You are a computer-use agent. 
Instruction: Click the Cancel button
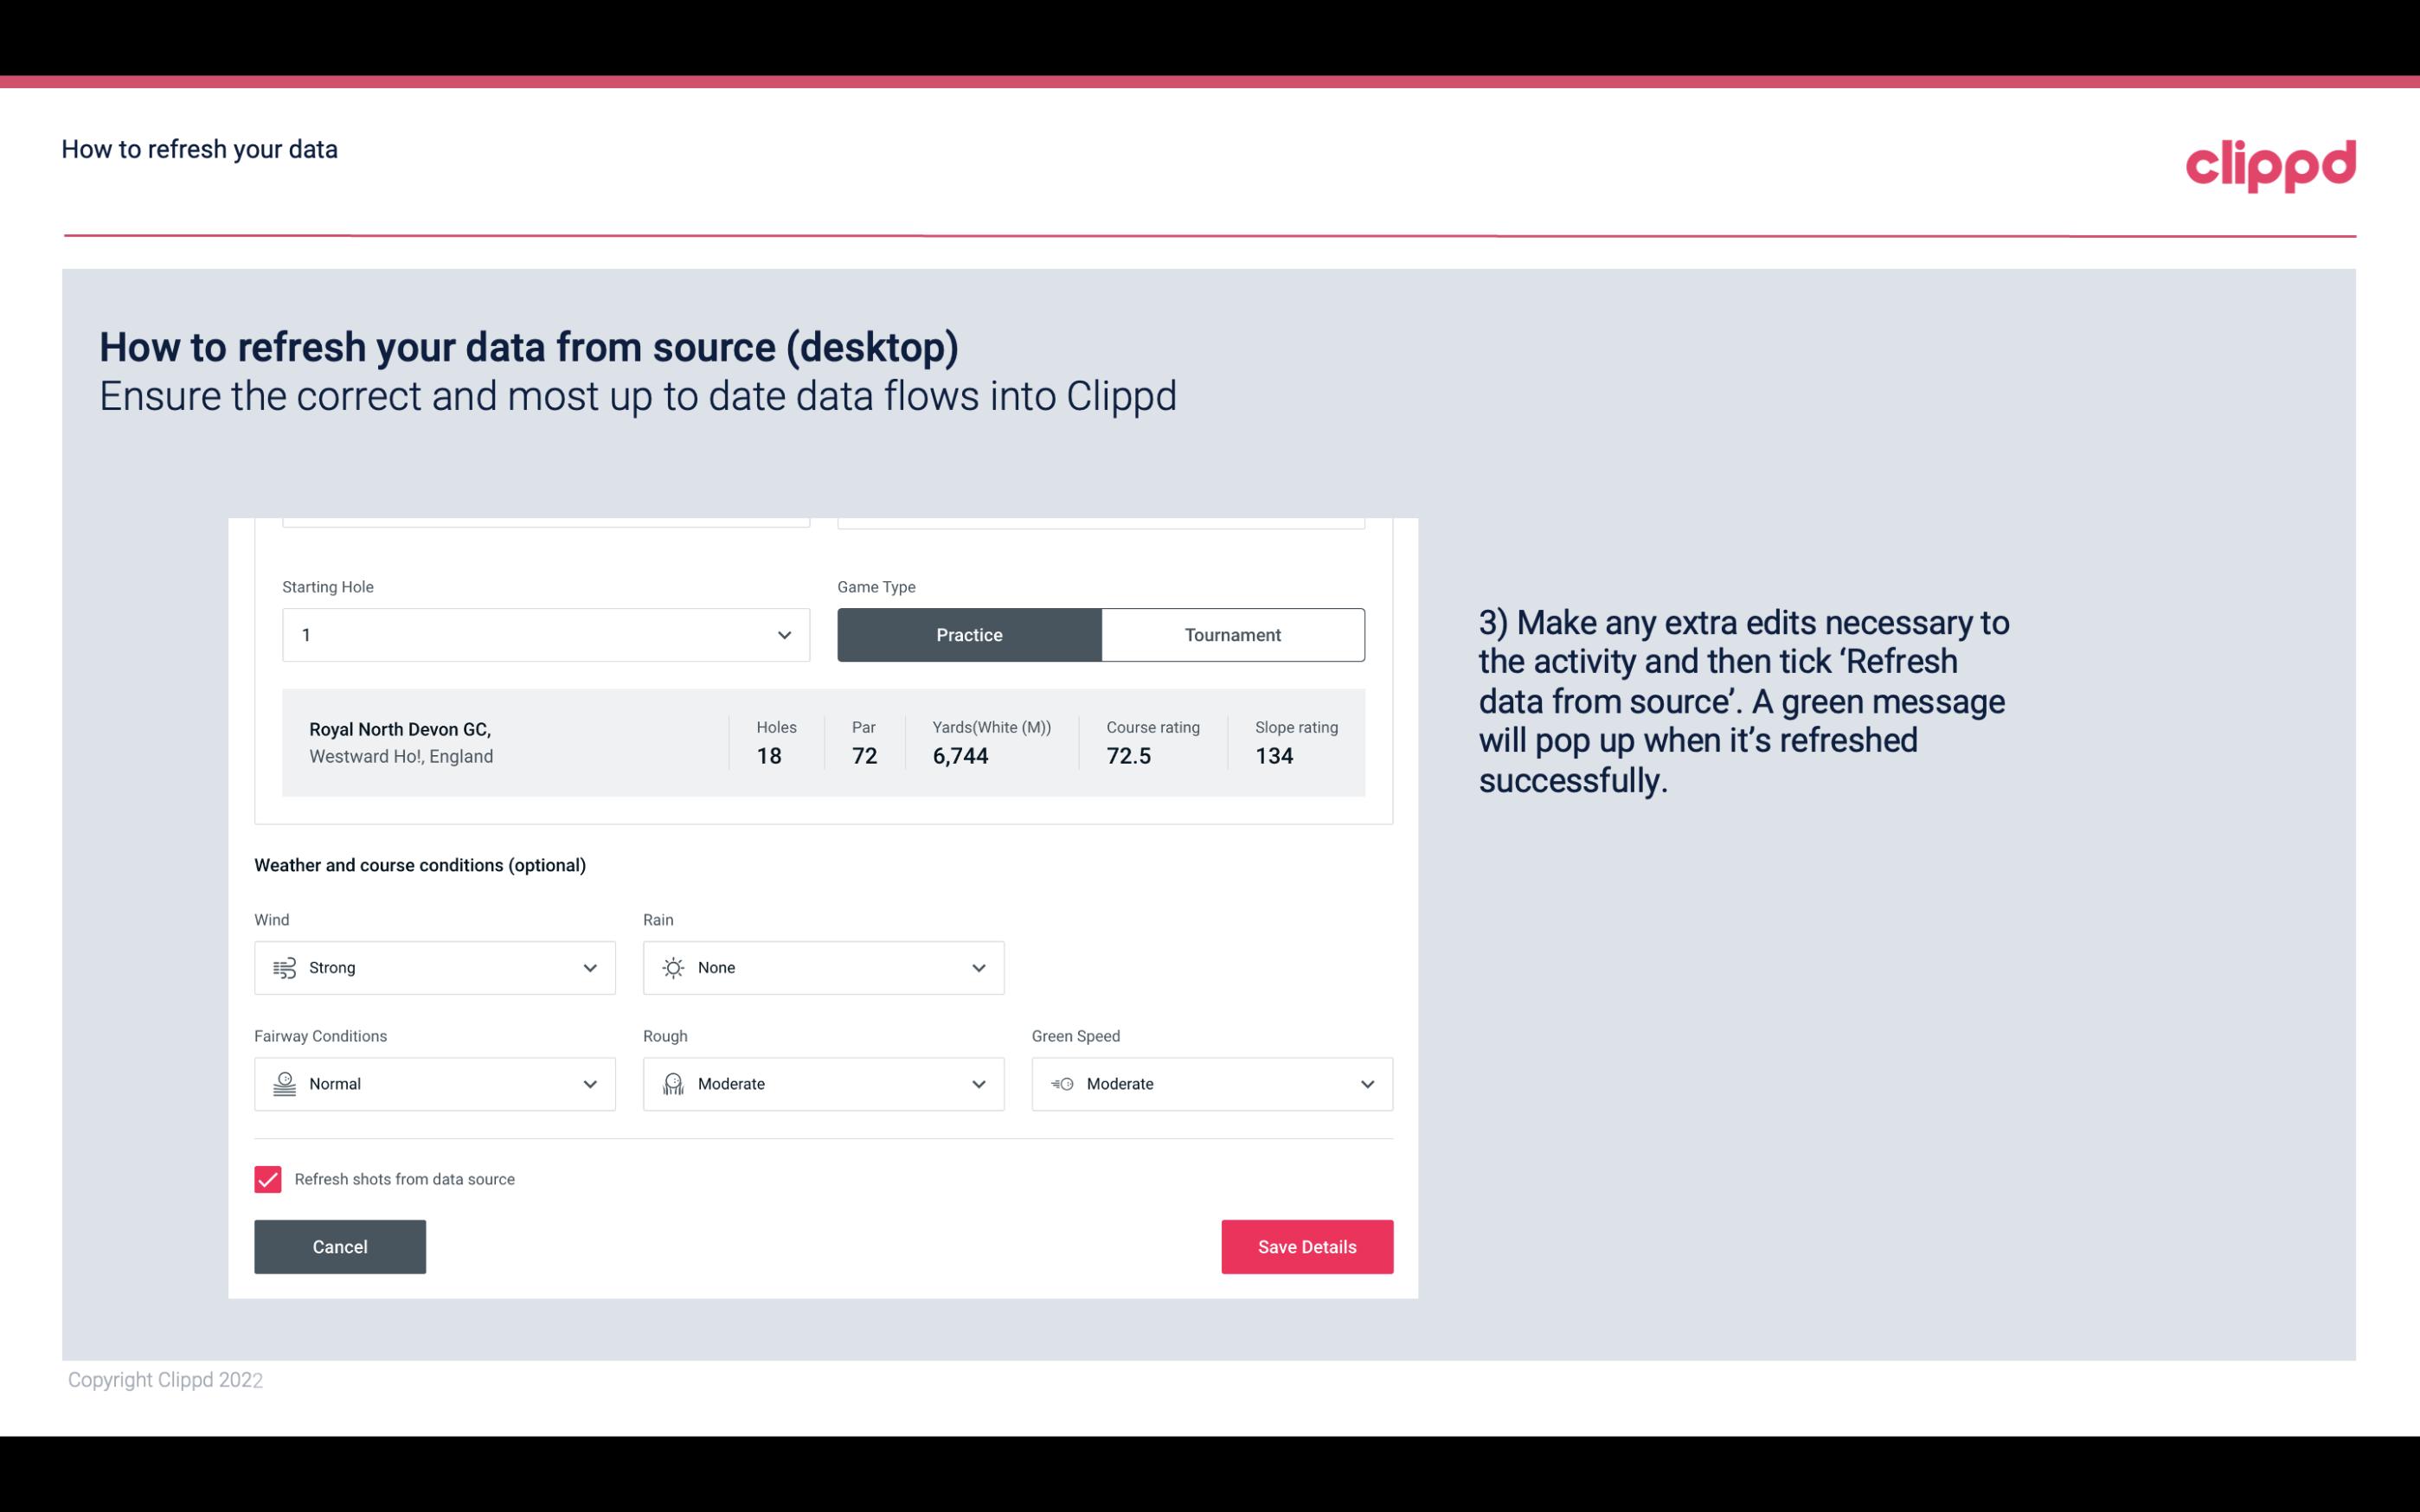coord(338,1246)
